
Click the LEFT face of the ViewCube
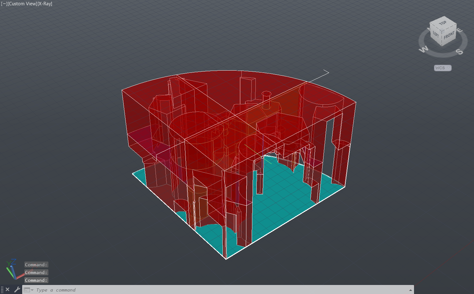click(x=436, y=34)
